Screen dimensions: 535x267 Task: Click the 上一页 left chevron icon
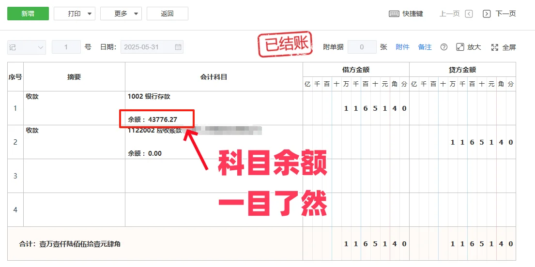[x=469, y=14]
